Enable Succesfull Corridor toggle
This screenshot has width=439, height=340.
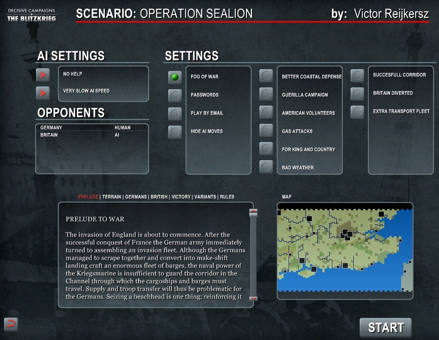(357, 76)
